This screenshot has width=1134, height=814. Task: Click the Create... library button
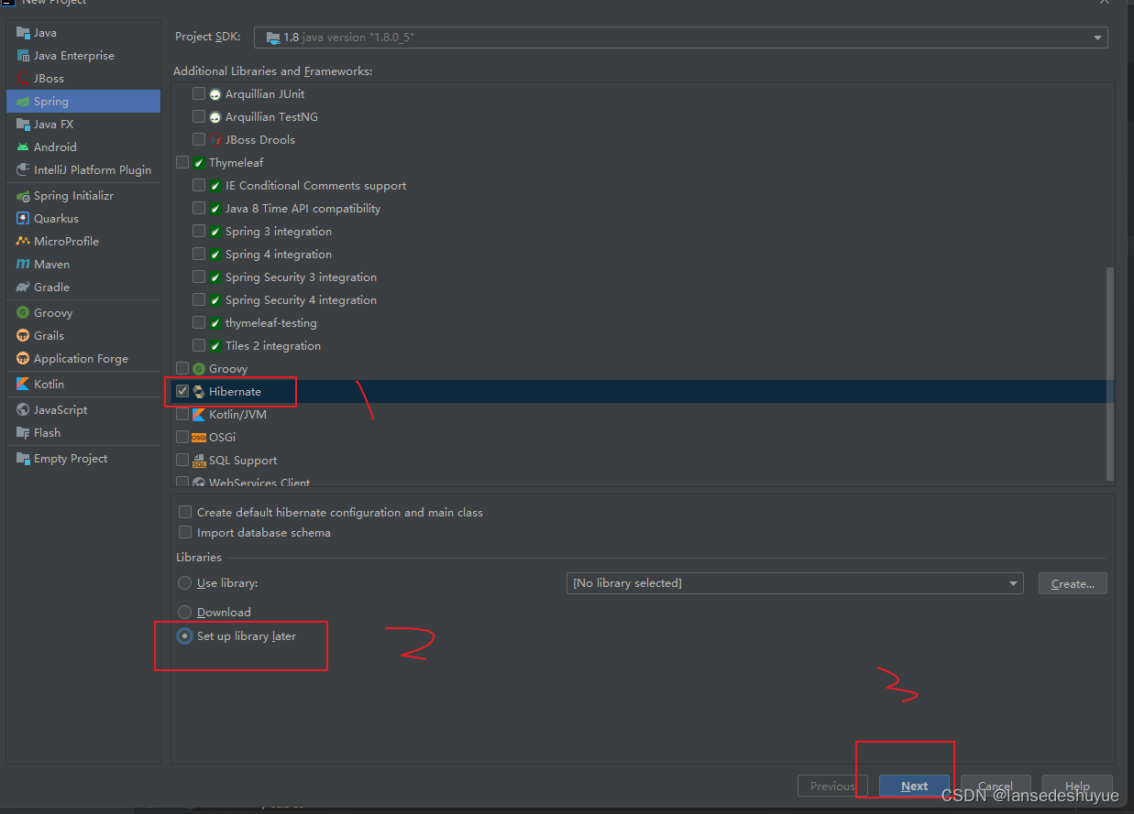[1073, 583]
